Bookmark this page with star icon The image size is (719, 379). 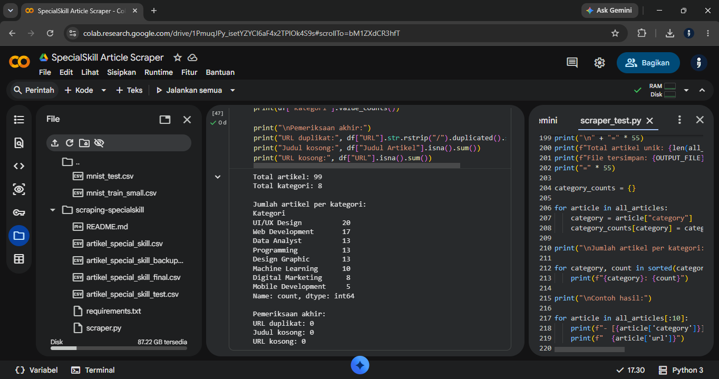pos(615,33)
